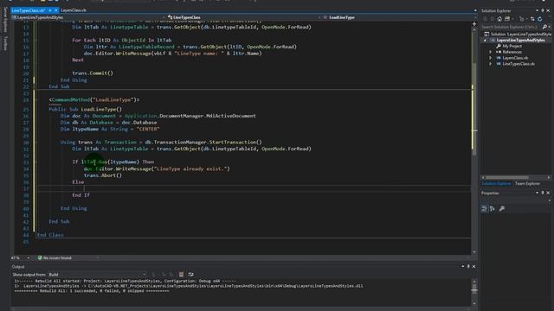Click the Forward arrow in Solution Explorer toolbar
The height and width of the screenshot is (311, 554).
[492, 19]
